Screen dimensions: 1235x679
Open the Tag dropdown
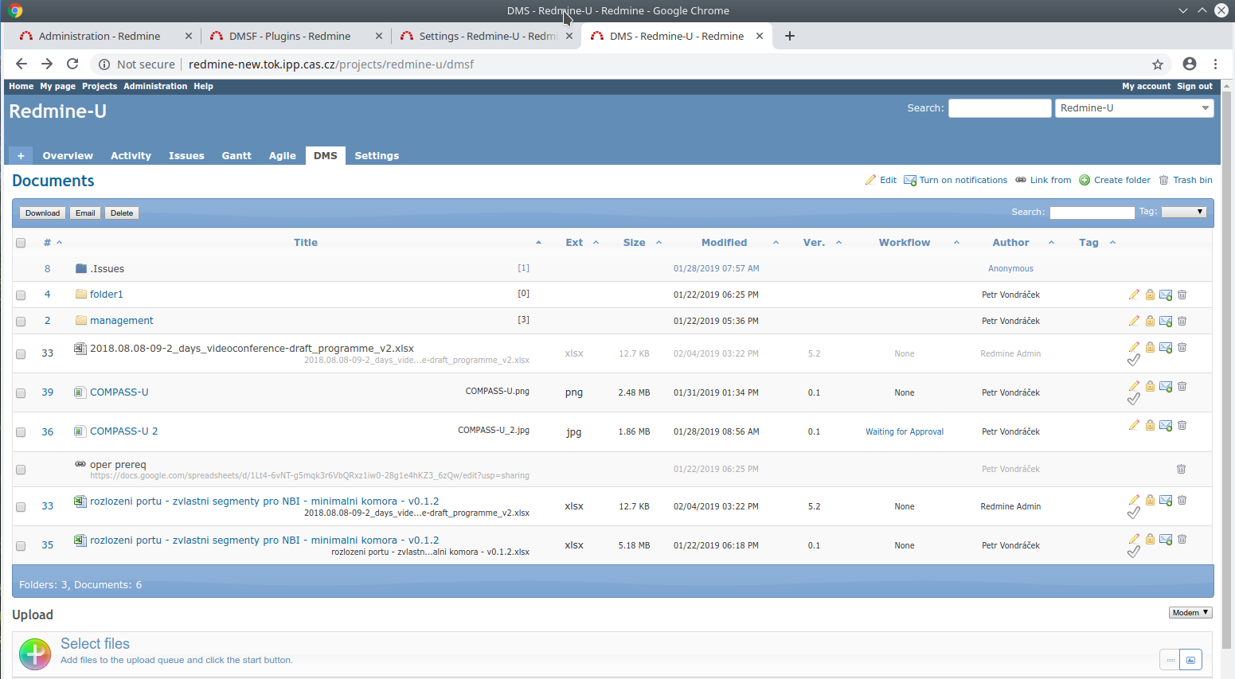point(1184,212)
